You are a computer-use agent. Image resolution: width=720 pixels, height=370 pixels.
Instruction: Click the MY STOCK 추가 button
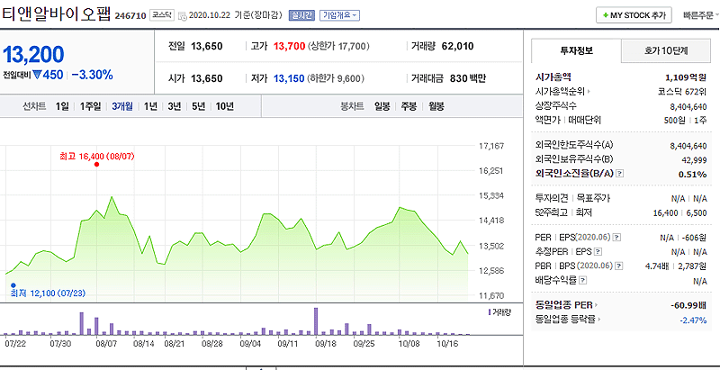pyautogui.click(x=634, y=15)
